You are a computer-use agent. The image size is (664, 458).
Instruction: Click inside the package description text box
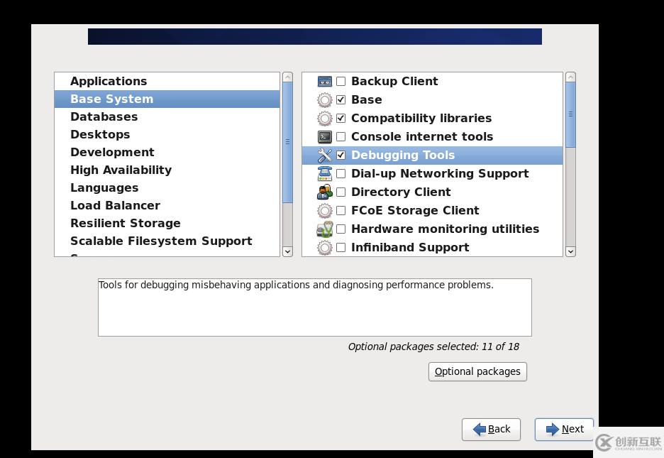[315, 307]
